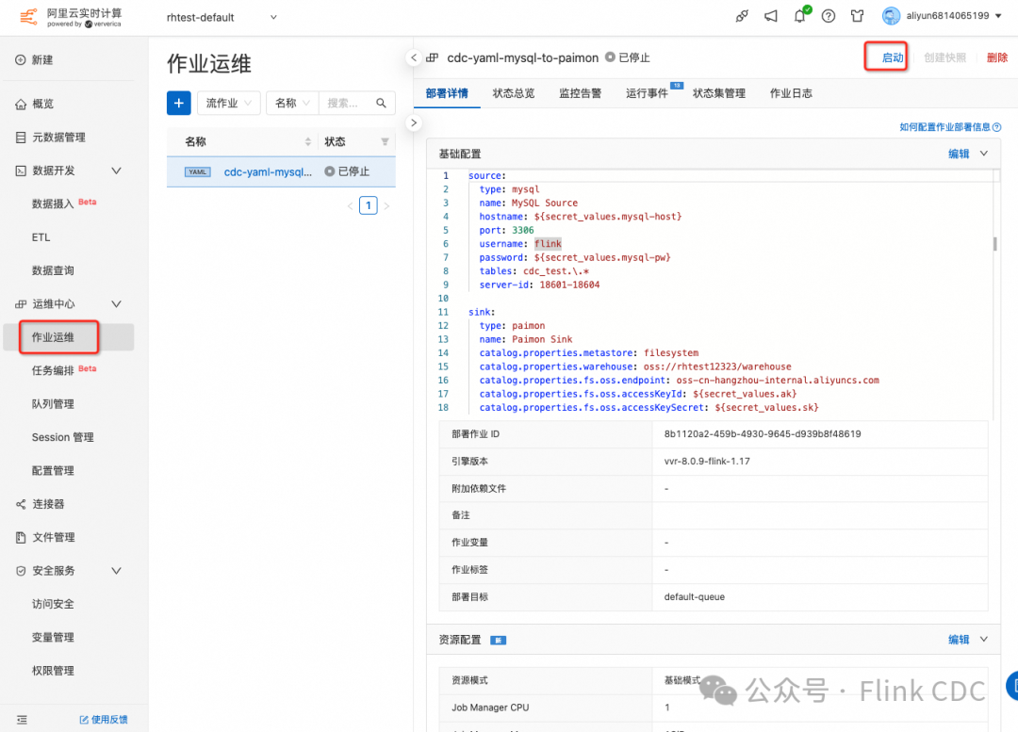The height and width of the screenshot is (732, 1018).
Task: Click the search magnifier icon
Action: tap(381, 104)
